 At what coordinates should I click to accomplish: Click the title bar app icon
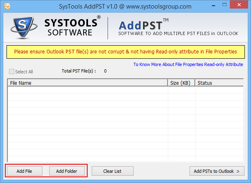point(7,6)
